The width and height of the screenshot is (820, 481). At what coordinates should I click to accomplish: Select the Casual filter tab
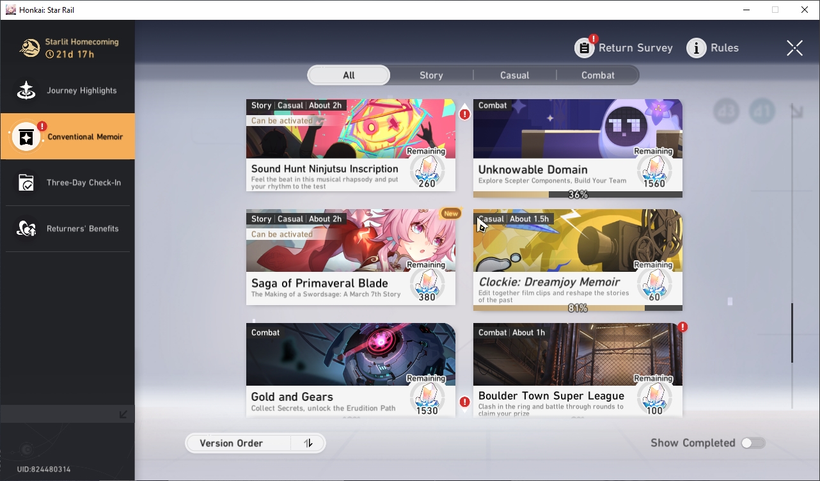pos(514,75)
